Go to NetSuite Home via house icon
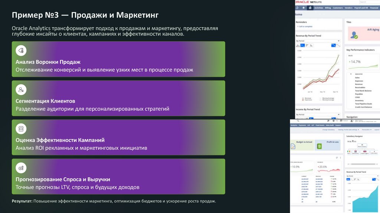This screenshot has width=380, height=213. pos(310,8)
